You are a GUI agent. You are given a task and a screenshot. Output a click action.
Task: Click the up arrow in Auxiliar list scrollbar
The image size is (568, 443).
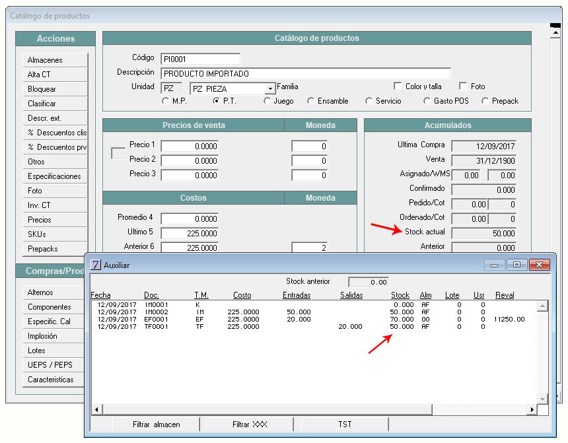coord(542,306)
